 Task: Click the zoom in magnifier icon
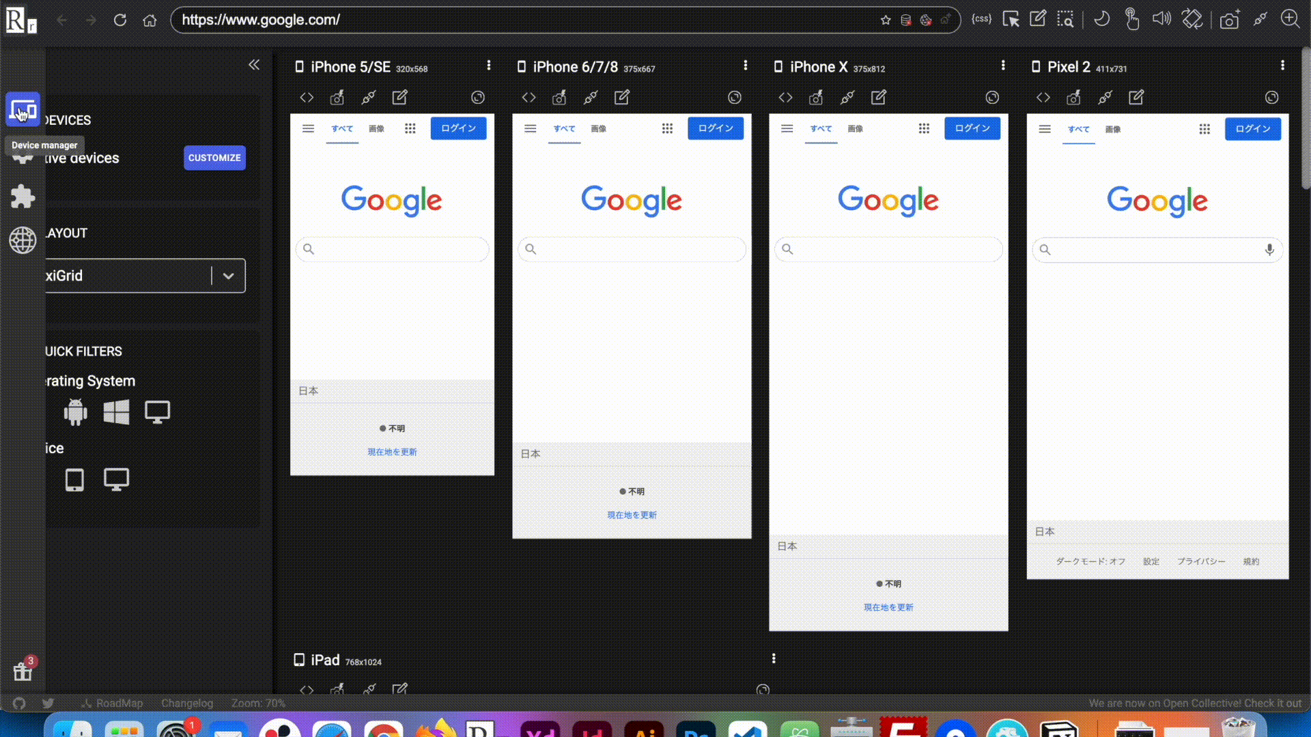point(1290,19)
